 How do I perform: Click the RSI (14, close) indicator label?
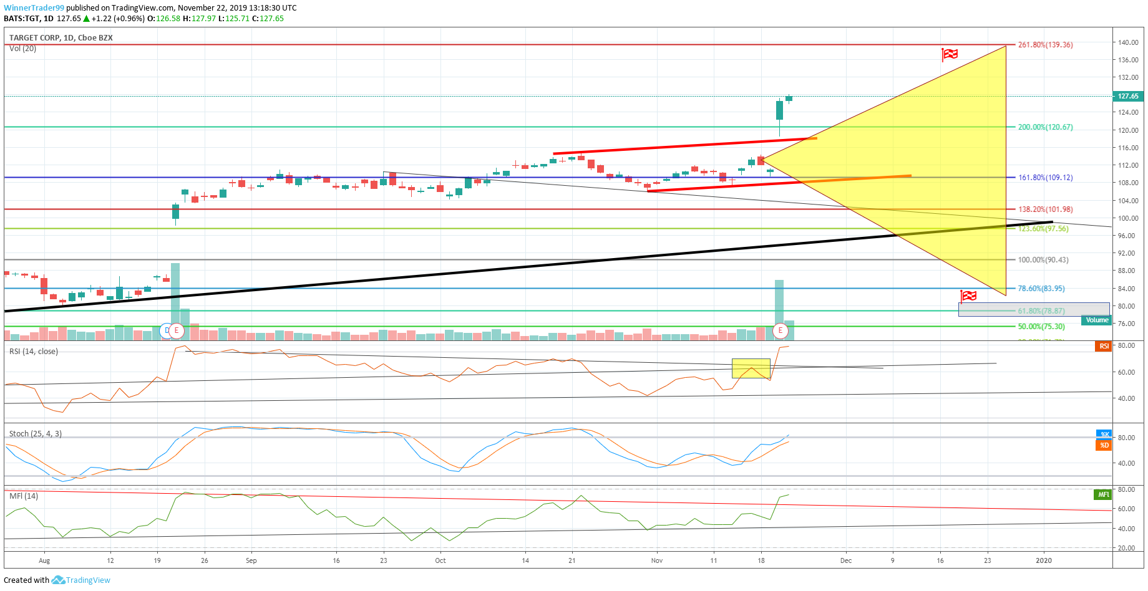[34, 352]
